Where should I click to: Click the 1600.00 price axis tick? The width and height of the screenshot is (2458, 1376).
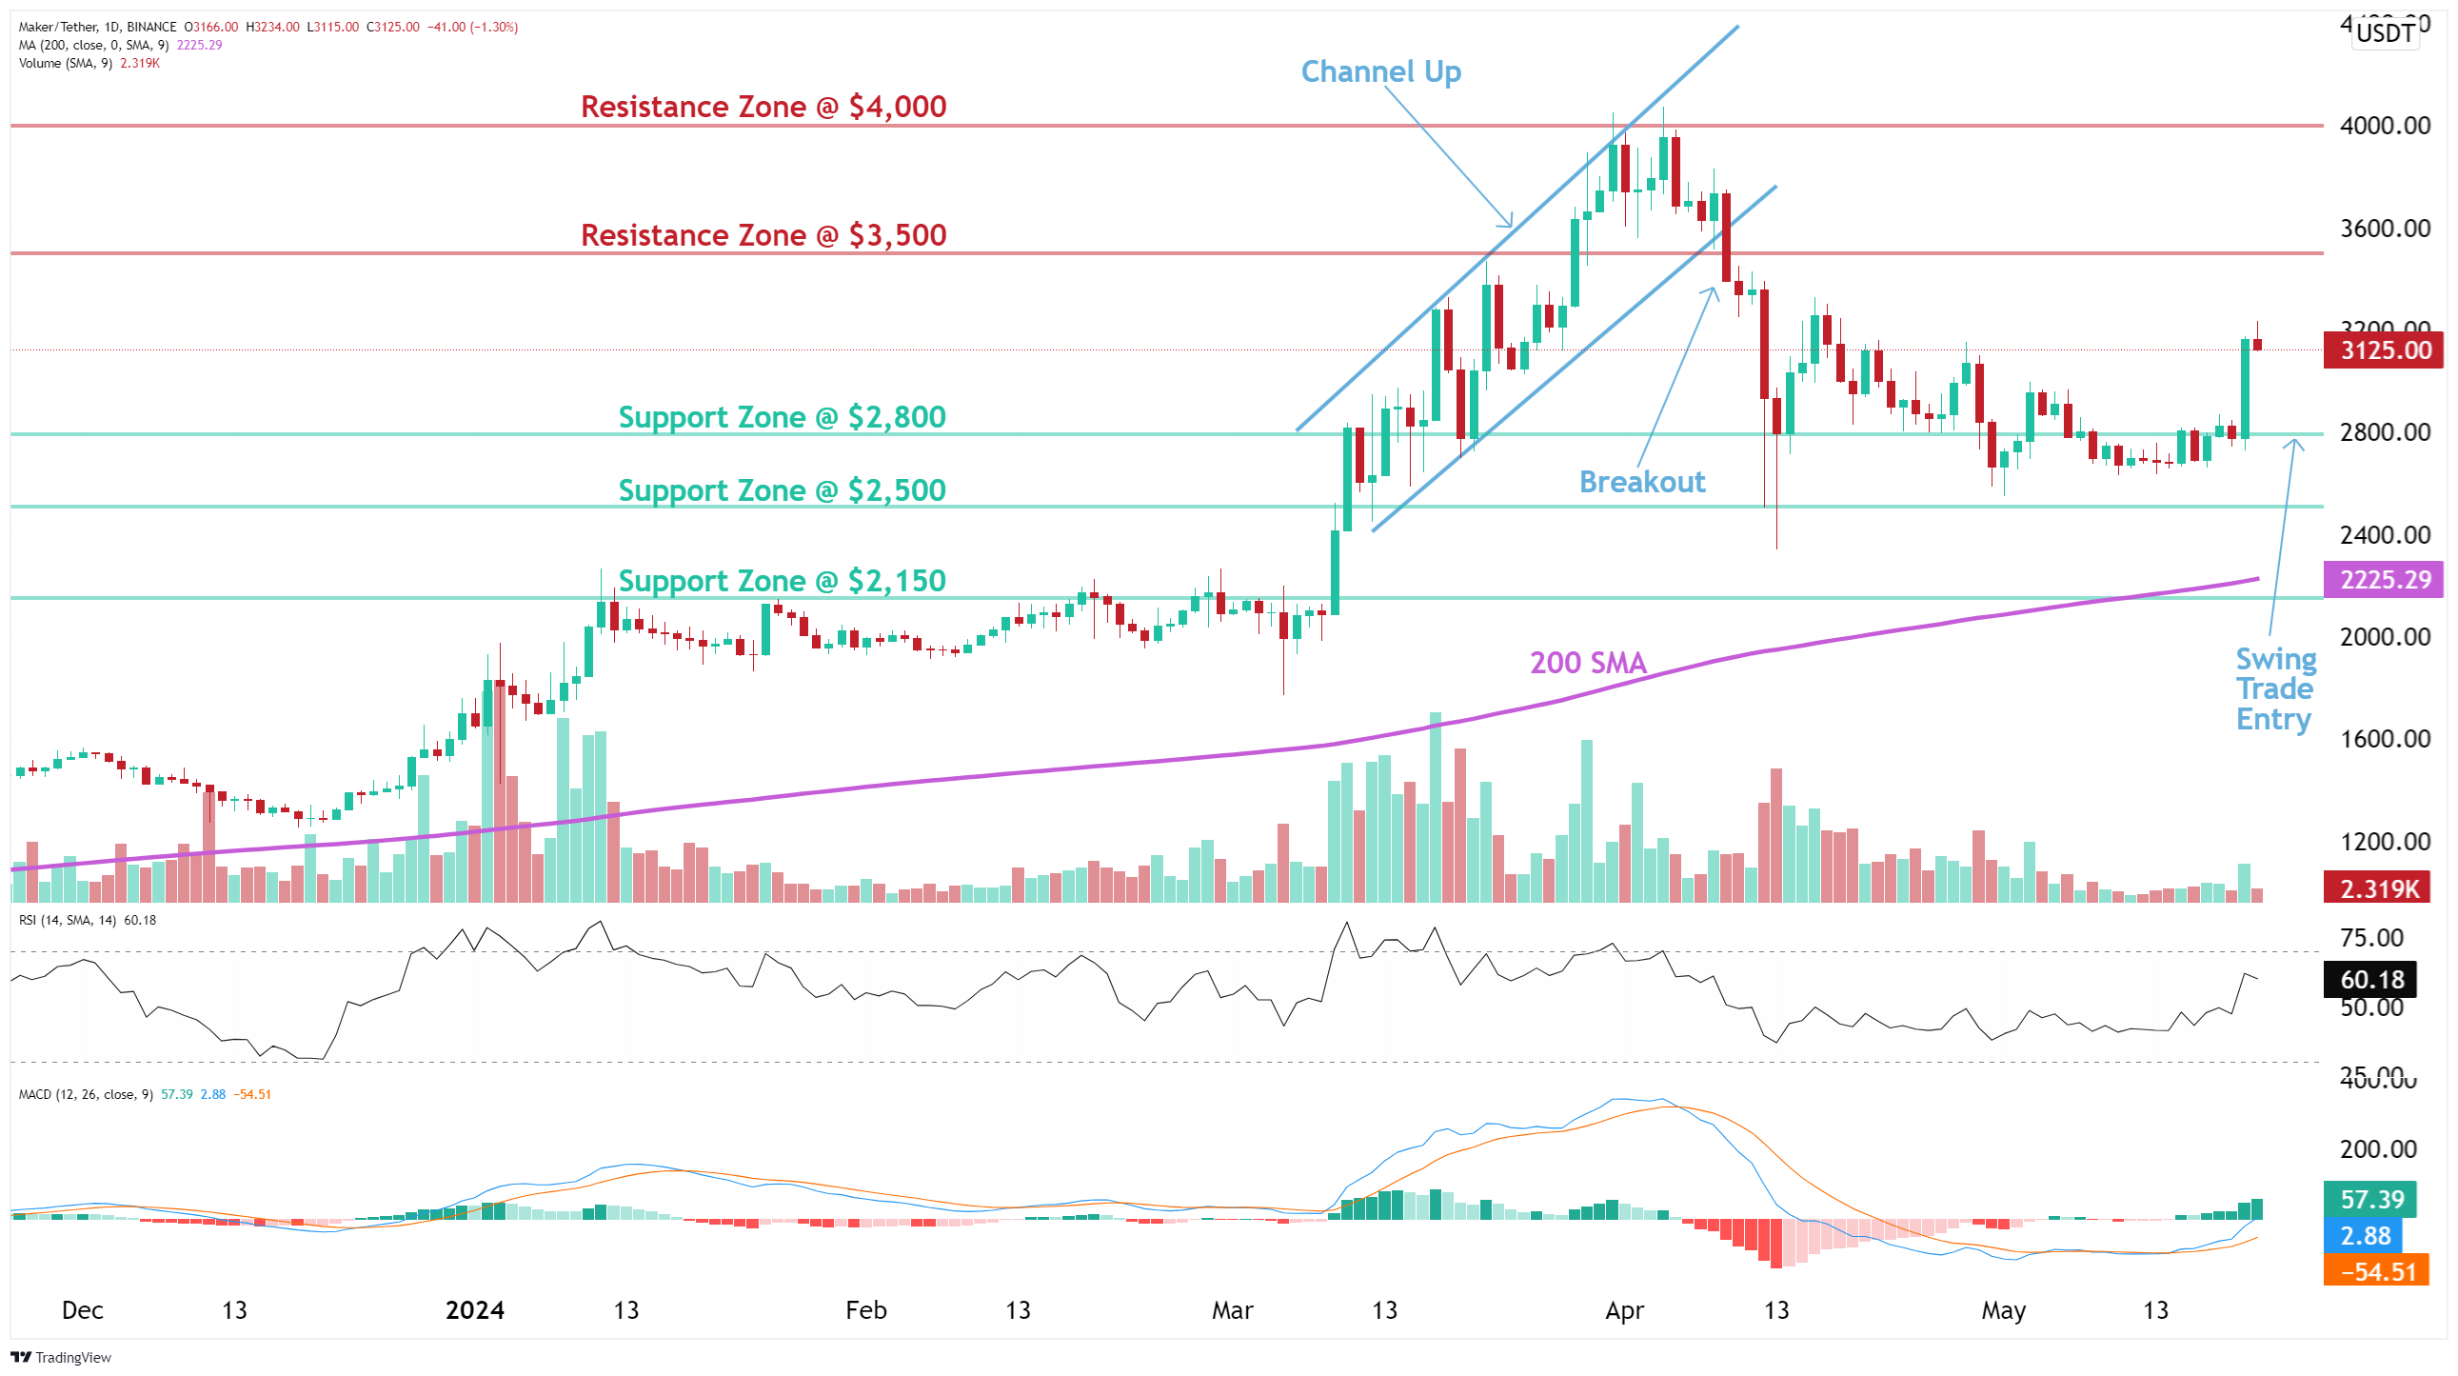2385,739
